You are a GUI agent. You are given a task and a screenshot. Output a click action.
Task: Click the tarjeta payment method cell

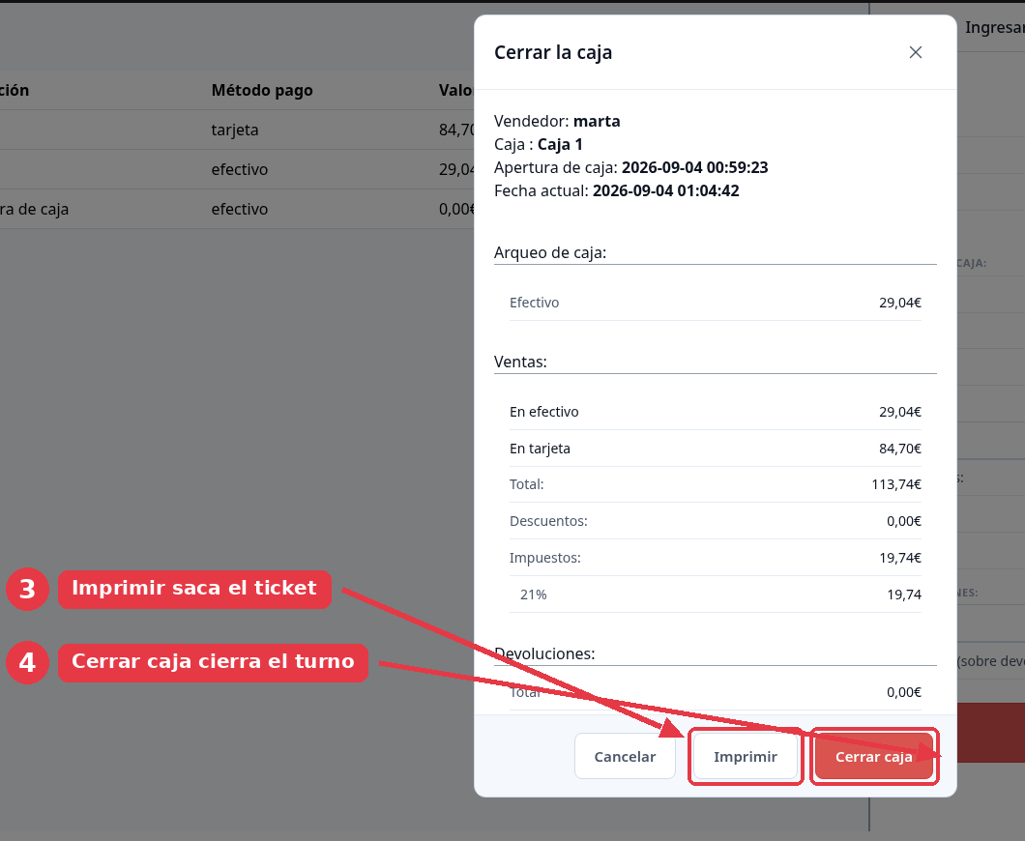[235, 130]
